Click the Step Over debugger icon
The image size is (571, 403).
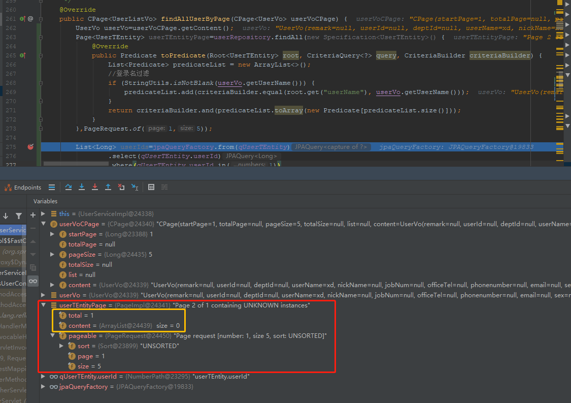click(x=69, y=187)
